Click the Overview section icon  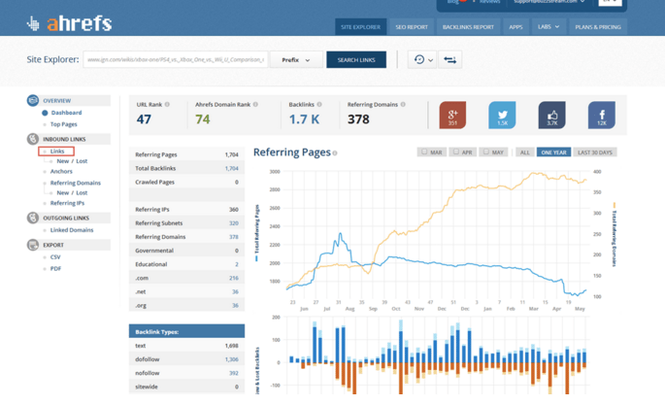33,100
